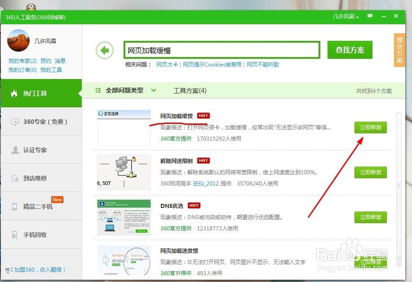Viewport: 412px width, 282px height.
Task: Click related question 网页太卡
Action: tap(167, 65)
